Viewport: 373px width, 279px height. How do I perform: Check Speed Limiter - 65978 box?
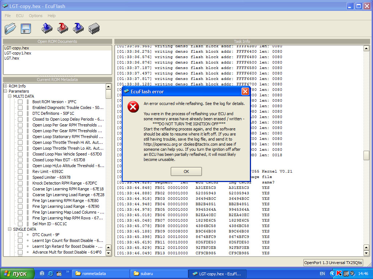20,177
